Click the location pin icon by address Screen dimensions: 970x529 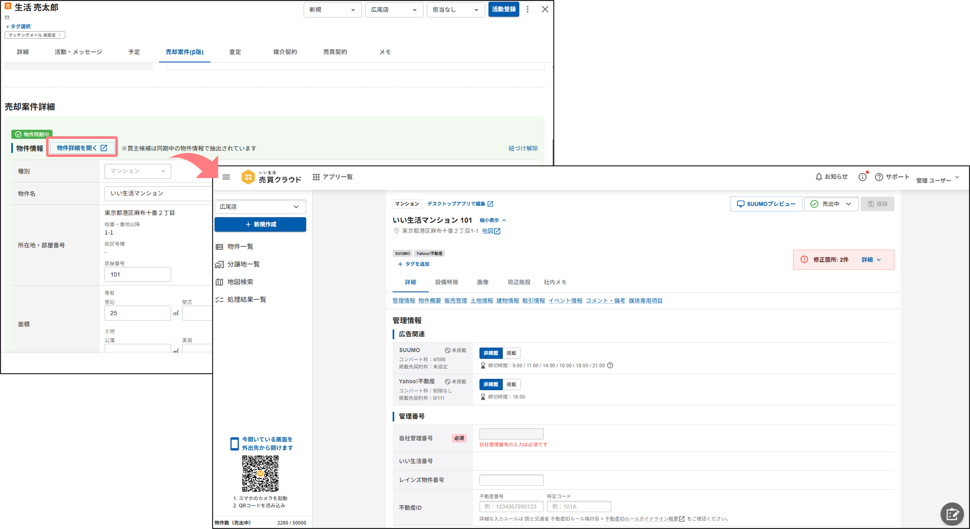396,231
